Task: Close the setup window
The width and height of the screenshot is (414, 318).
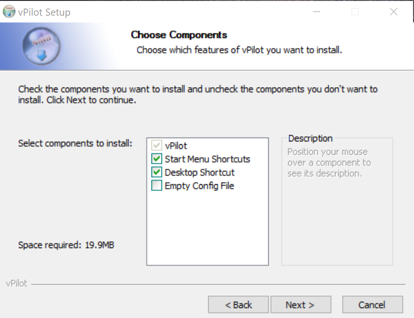Action: click(x=394, y=12)
